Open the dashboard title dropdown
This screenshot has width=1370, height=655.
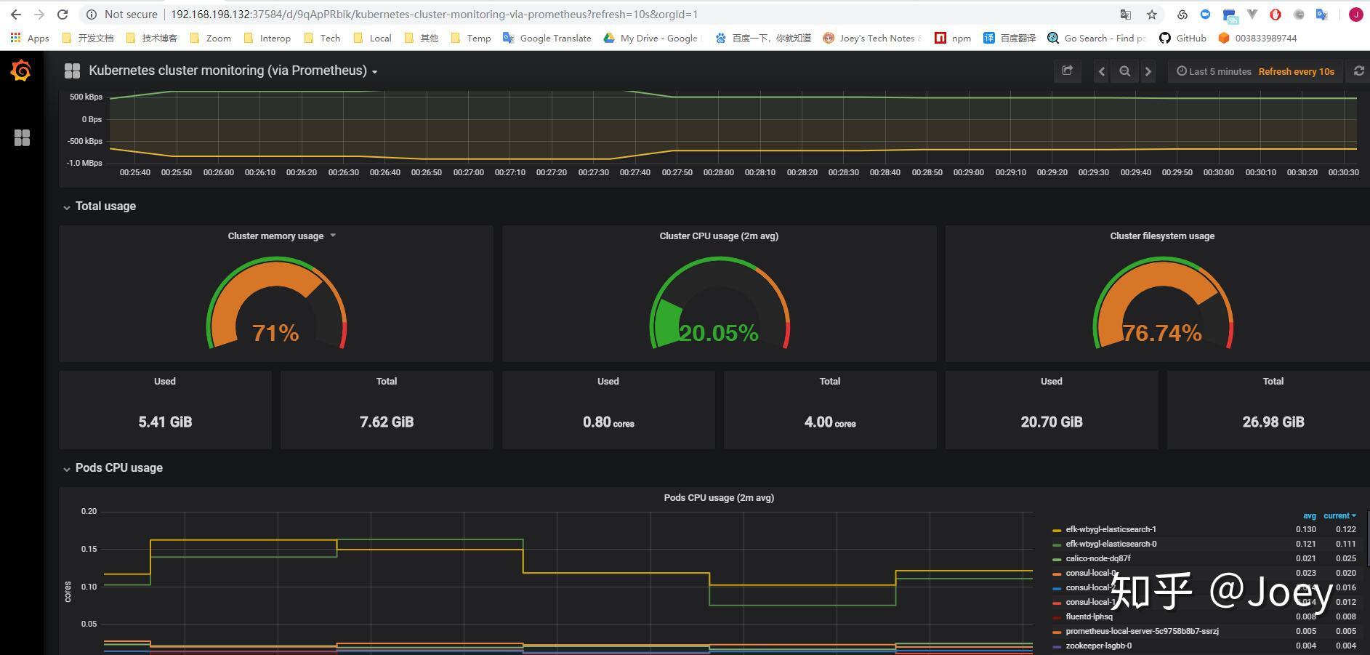(x=374, y=71)
